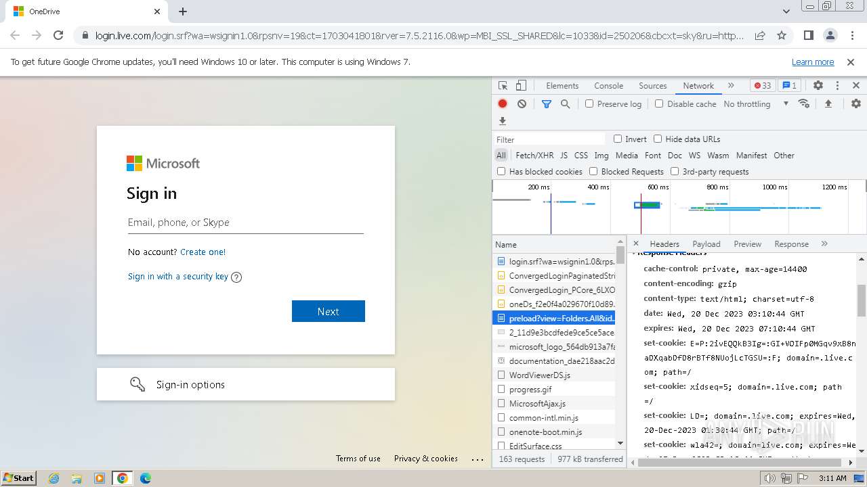Open the Preview tab of request
The height and width of the screenshot is (487, 867).
tap(748, 244)
